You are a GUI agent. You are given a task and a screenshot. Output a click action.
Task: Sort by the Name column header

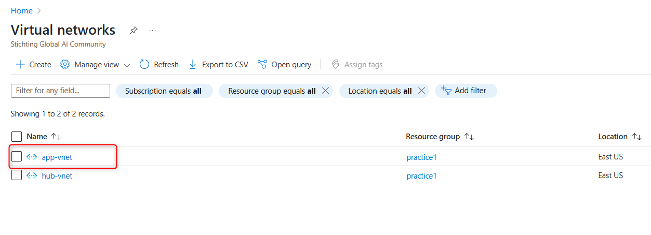tap(37, 137)
